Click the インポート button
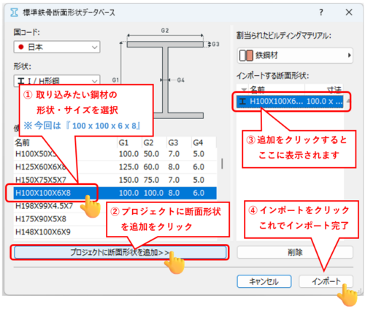 coord(326,281)
